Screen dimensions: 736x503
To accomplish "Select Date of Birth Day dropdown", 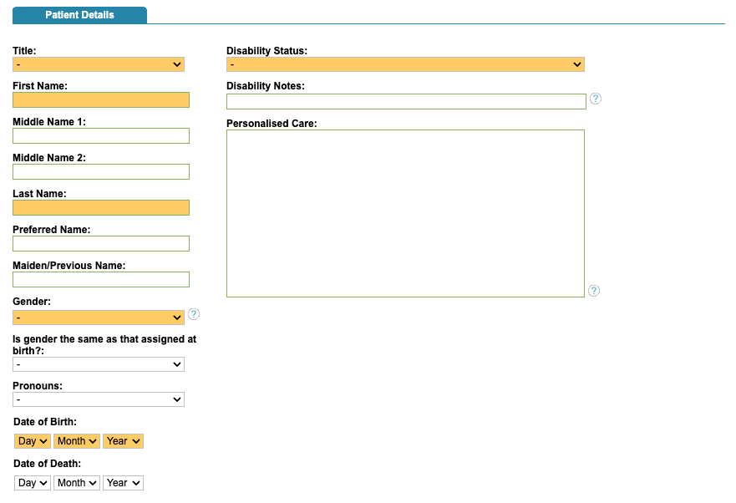I will coord(33,441).
